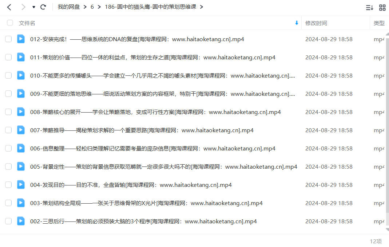Check the box for file 006-信息整理

8,148
